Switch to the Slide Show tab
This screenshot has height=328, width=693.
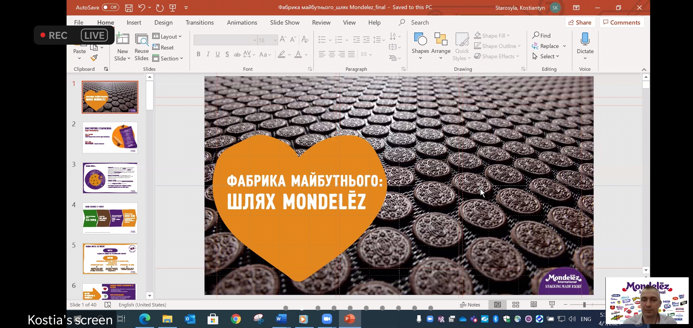[x=284, y=22]
